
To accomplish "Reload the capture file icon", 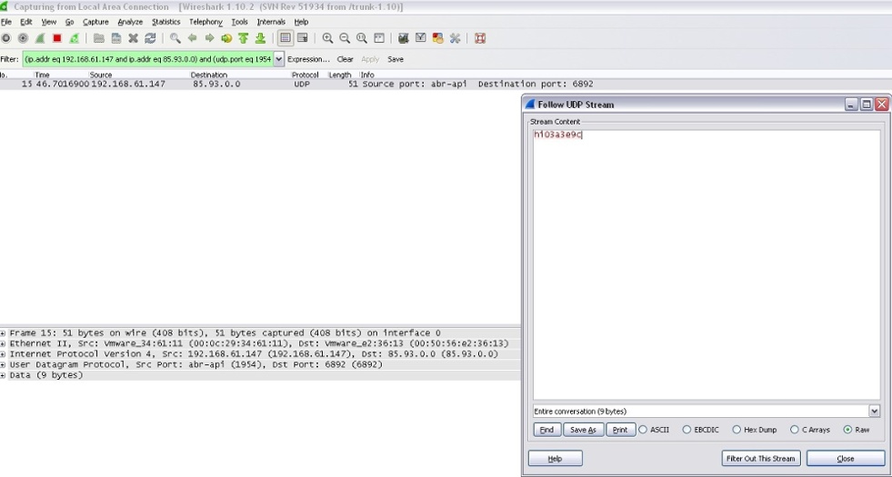I will click(150, 38).
